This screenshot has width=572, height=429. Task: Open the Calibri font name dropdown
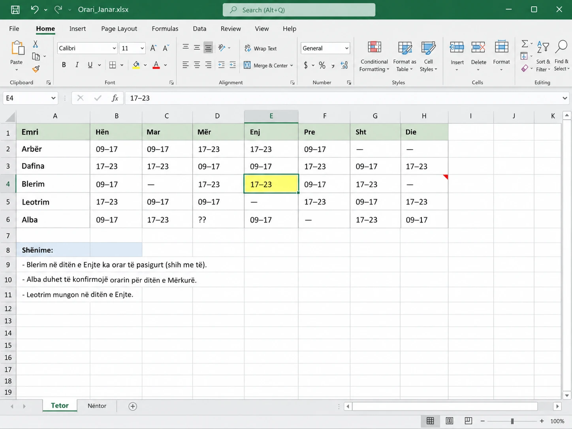tap(114, 48)
